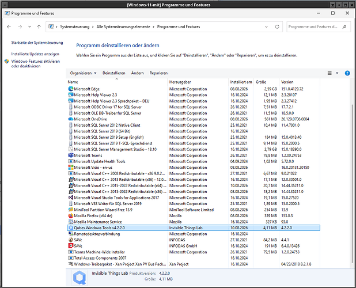
Task: Click the MiniTool Partition Wizard icon
Action: point(71,210)
